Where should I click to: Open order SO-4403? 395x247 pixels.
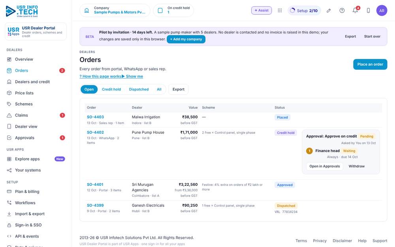pyautogui.click(x=95, y=117)
